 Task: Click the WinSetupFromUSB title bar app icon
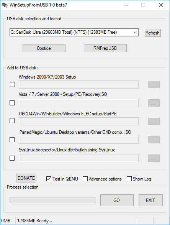(5, 5)
